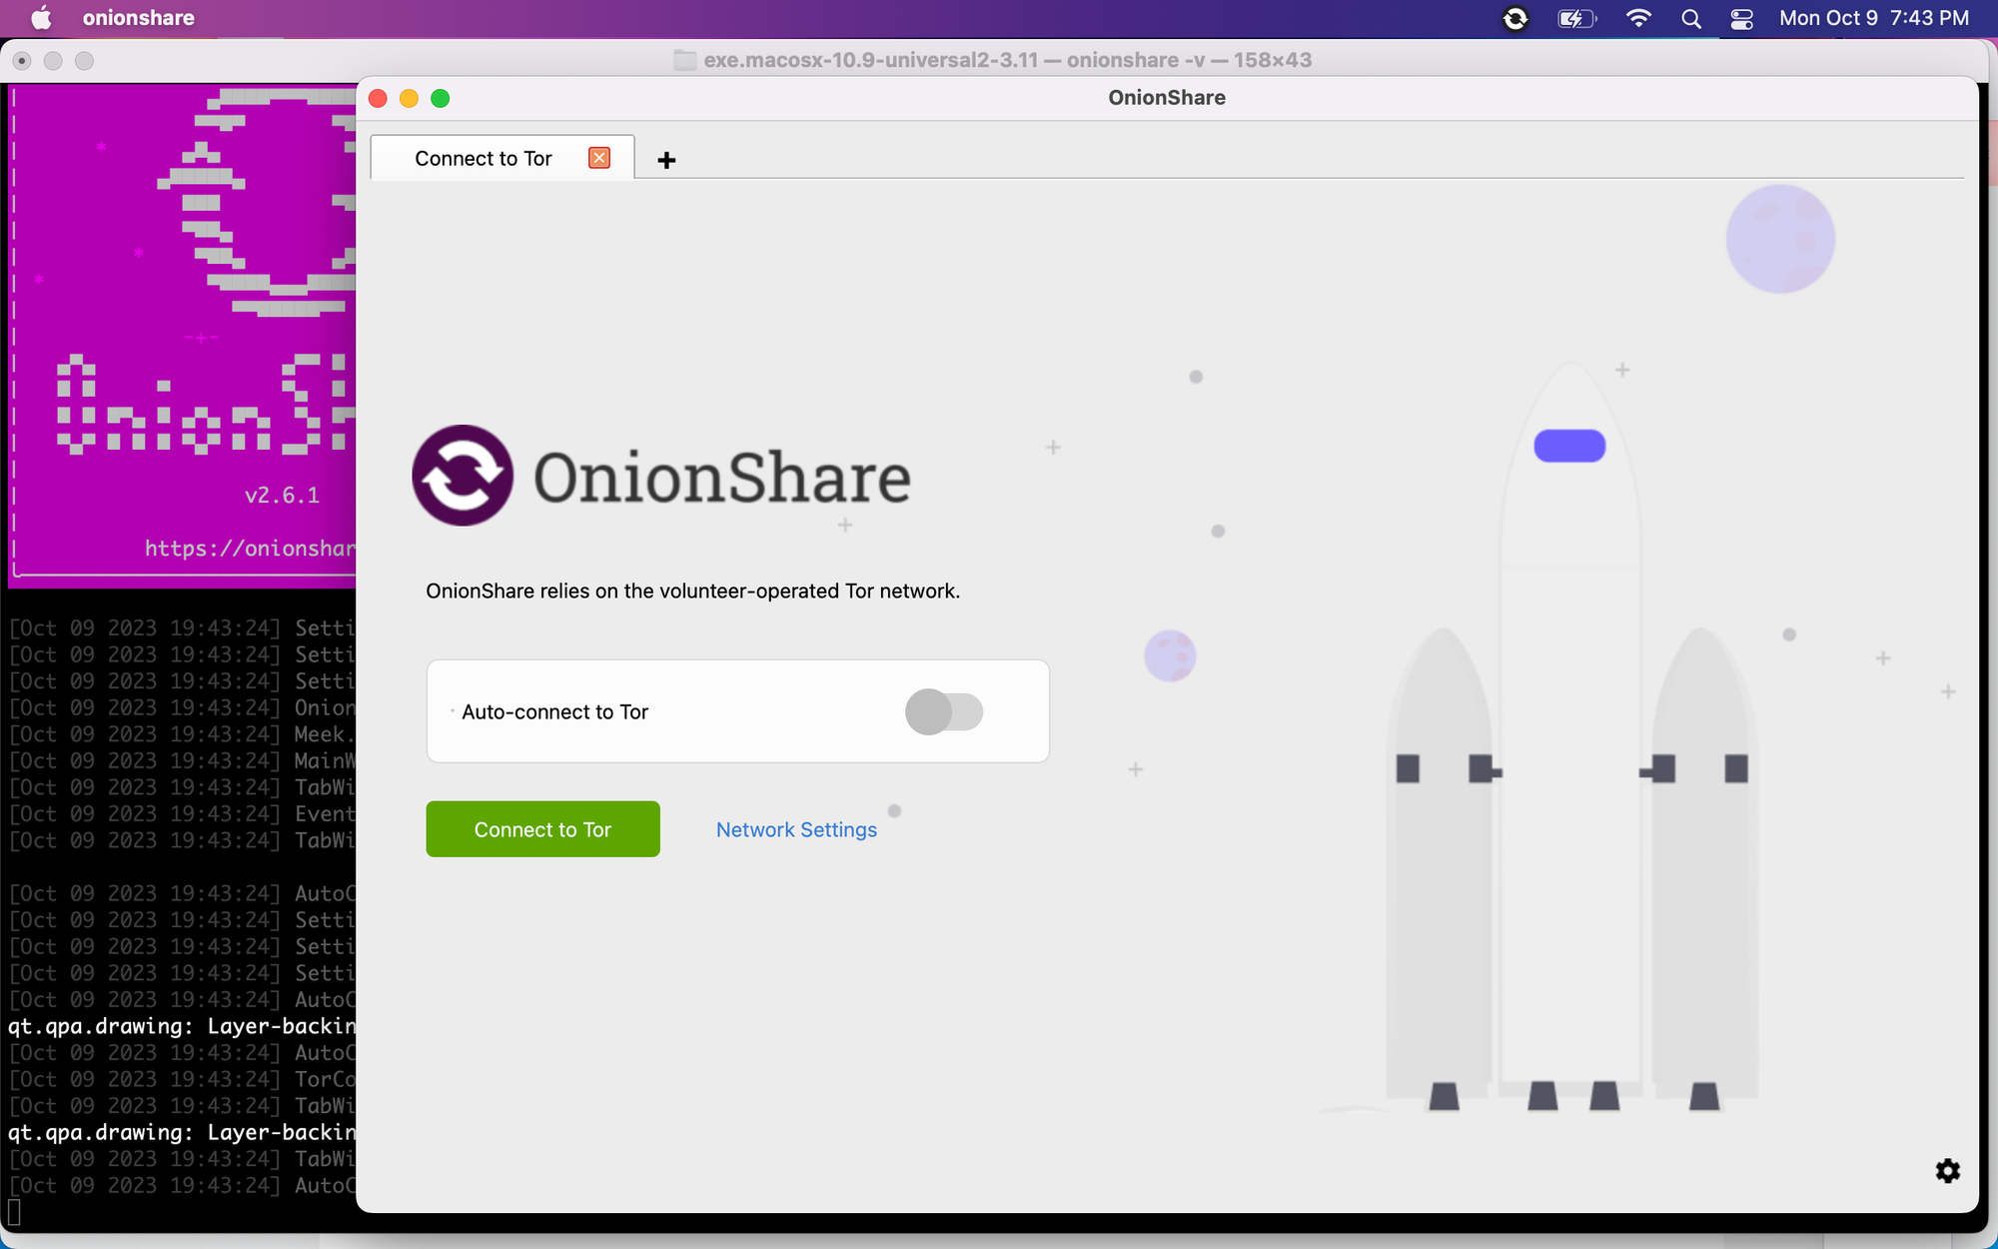The width and height of the screenshot is (1998, 1249).
Task: Click battery status icon
Action: tap(1576, 18)
